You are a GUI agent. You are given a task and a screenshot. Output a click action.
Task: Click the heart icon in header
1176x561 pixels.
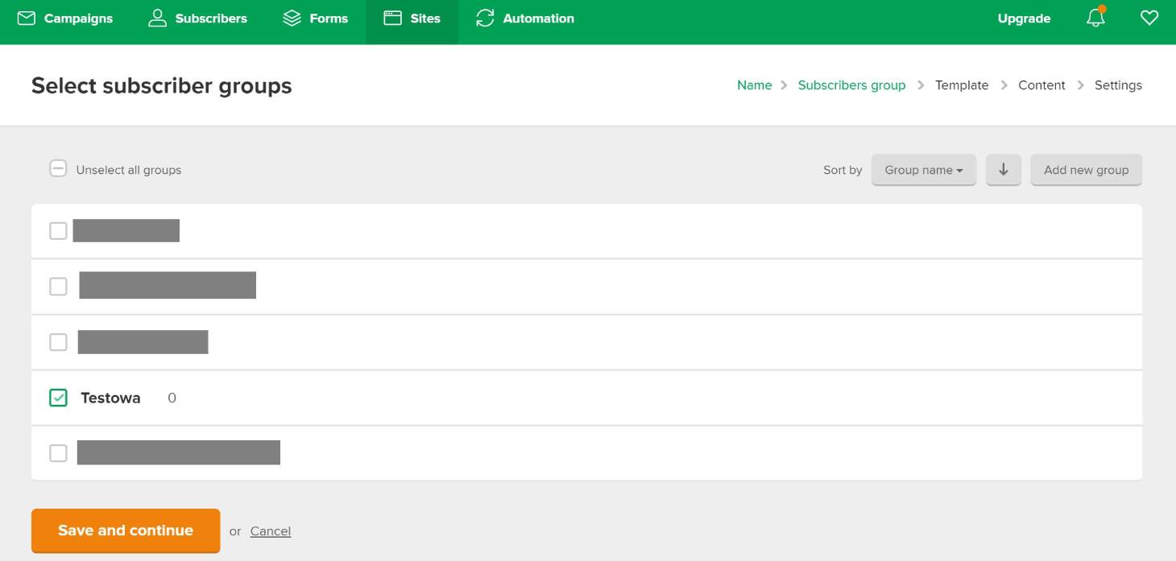pos(1149,18)
